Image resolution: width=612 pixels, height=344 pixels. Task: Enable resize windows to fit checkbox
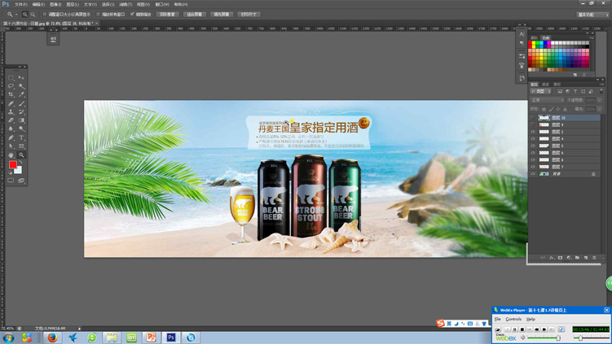tap(45, 15)
